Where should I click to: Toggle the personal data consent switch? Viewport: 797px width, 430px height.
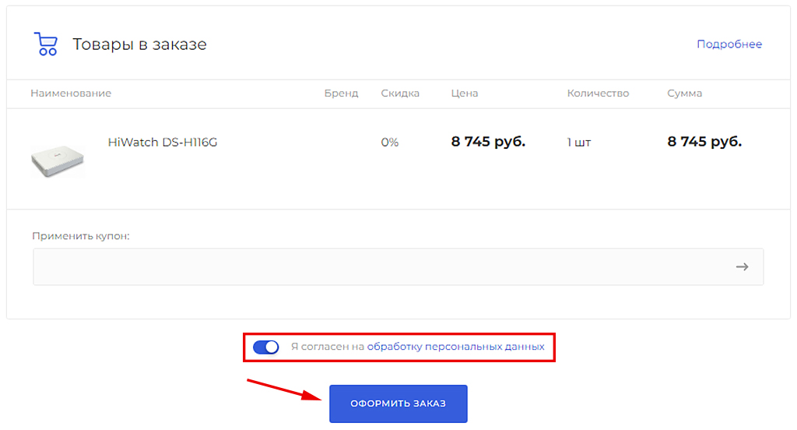point(266,347)
